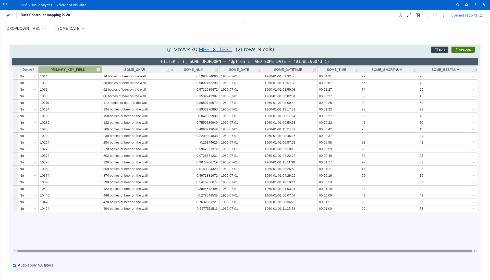Toggle the side panel layout icon
The width and height of the screenshot is (490, 280).
tap(418, 15)
